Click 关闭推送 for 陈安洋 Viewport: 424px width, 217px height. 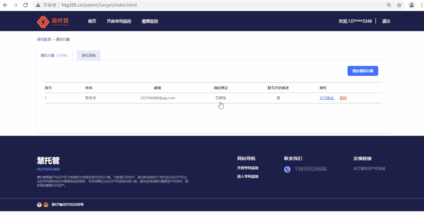[326, 98]
